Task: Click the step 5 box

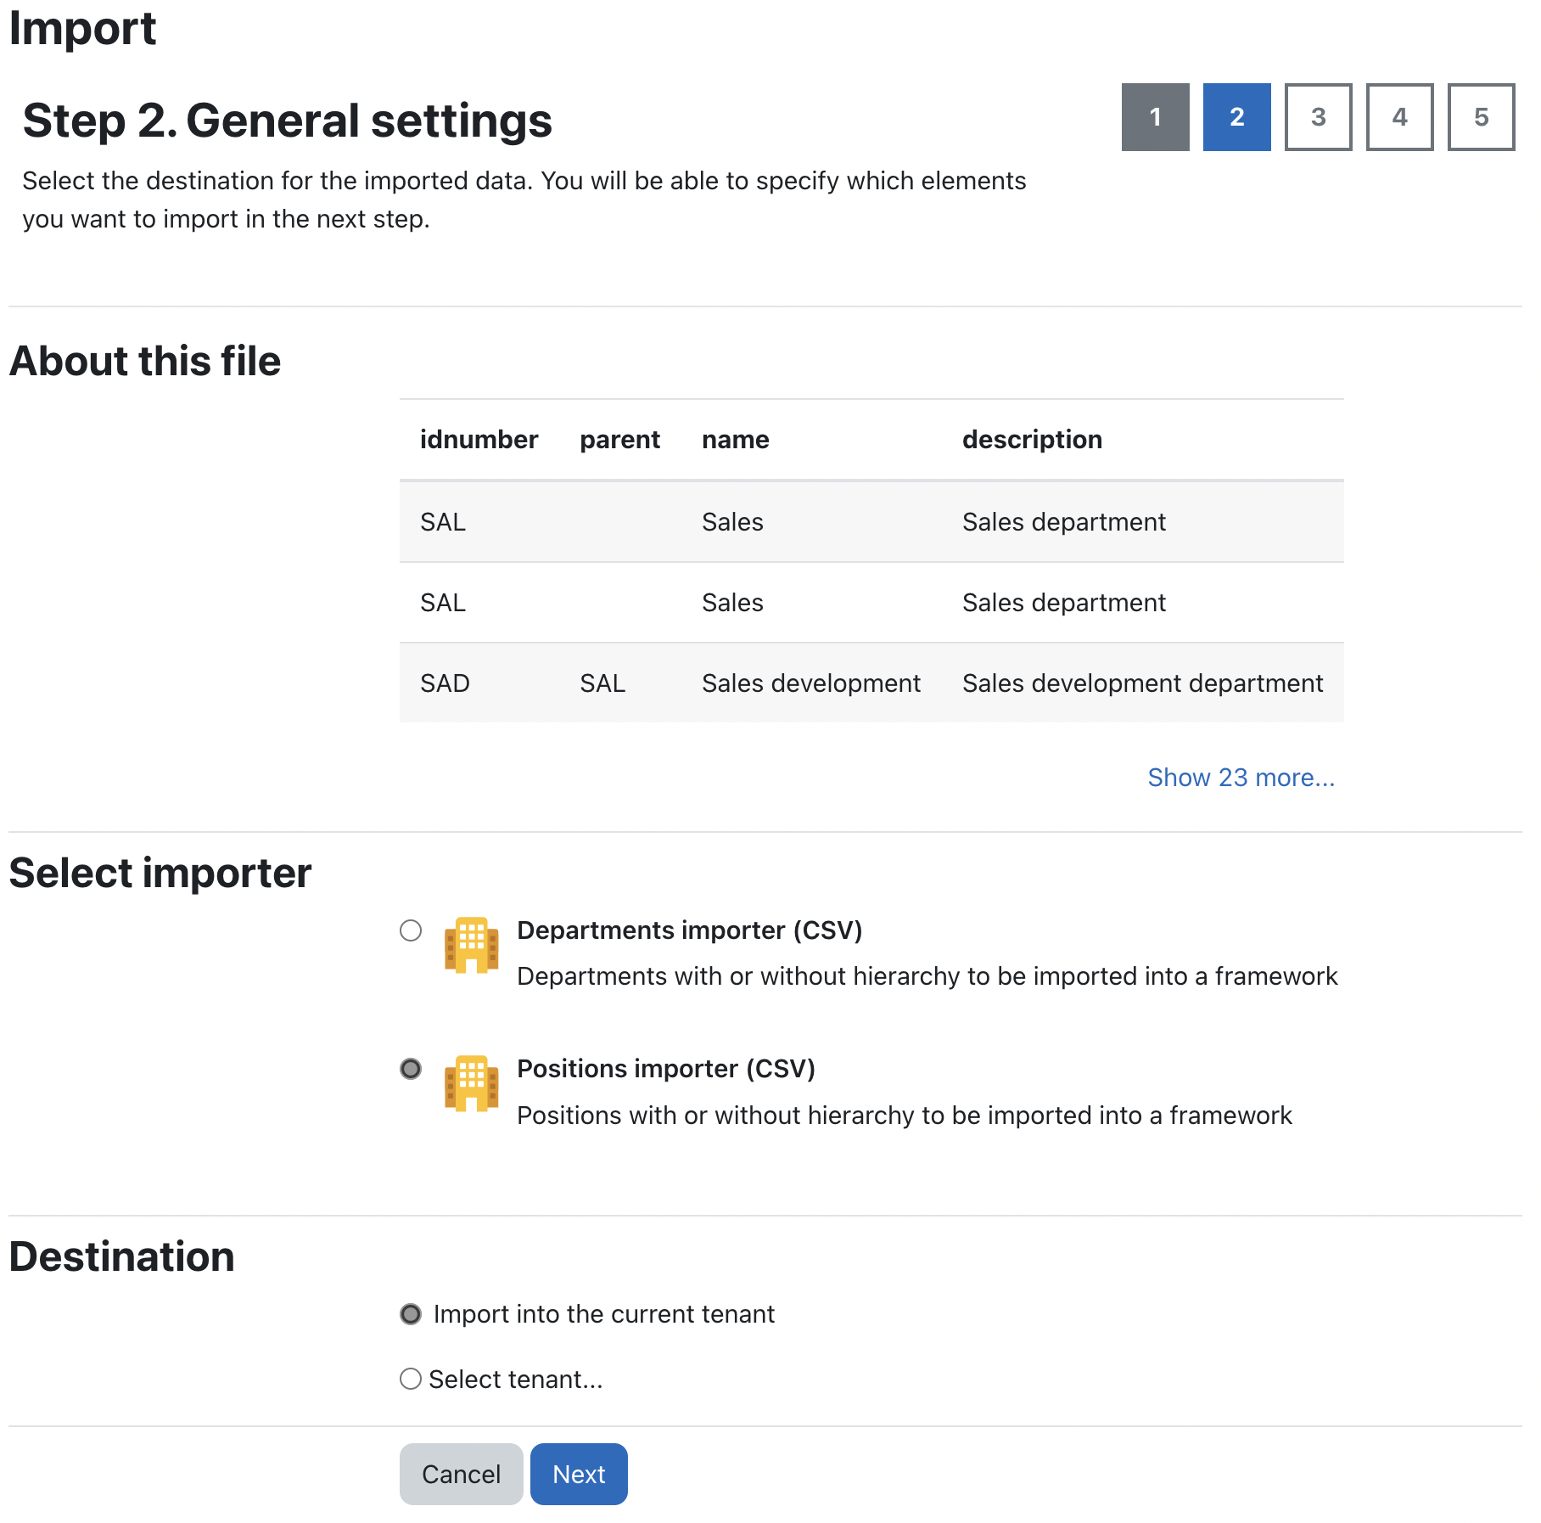Action: pyautogui.click(x=1481, y=117)
